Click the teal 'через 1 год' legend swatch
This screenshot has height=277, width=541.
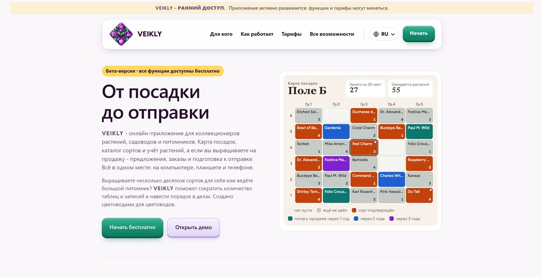(290, 219)
